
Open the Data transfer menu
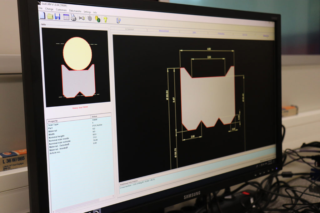tap(75, 11)
